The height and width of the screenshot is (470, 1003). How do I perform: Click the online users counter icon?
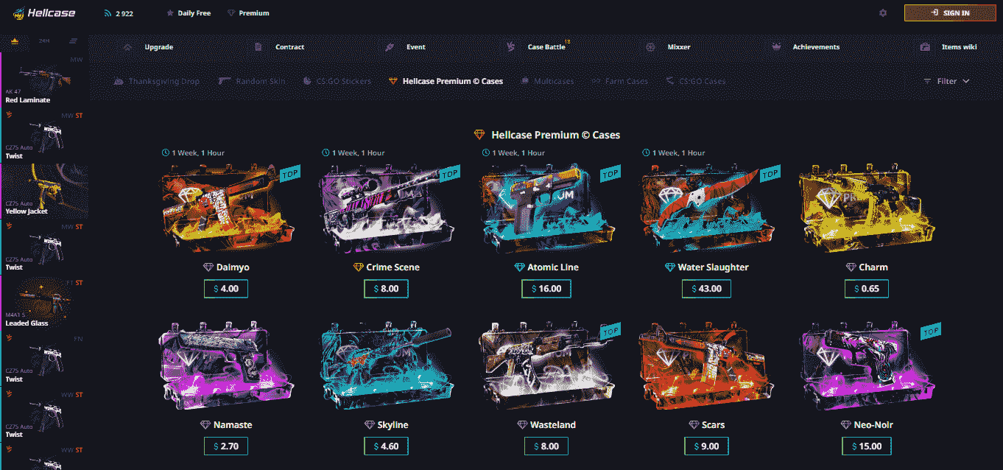108,13
